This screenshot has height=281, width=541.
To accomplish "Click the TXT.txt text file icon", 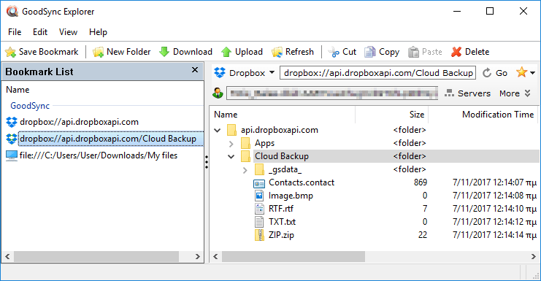I will [259, 222].
